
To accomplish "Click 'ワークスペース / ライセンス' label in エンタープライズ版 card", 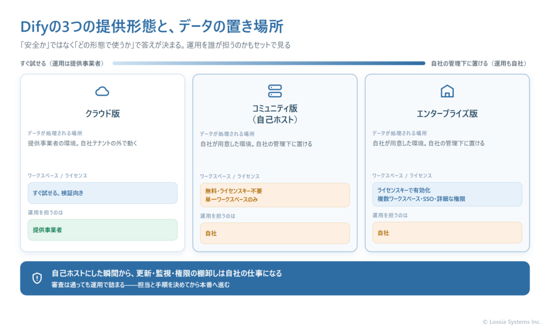I will point(402,176).
